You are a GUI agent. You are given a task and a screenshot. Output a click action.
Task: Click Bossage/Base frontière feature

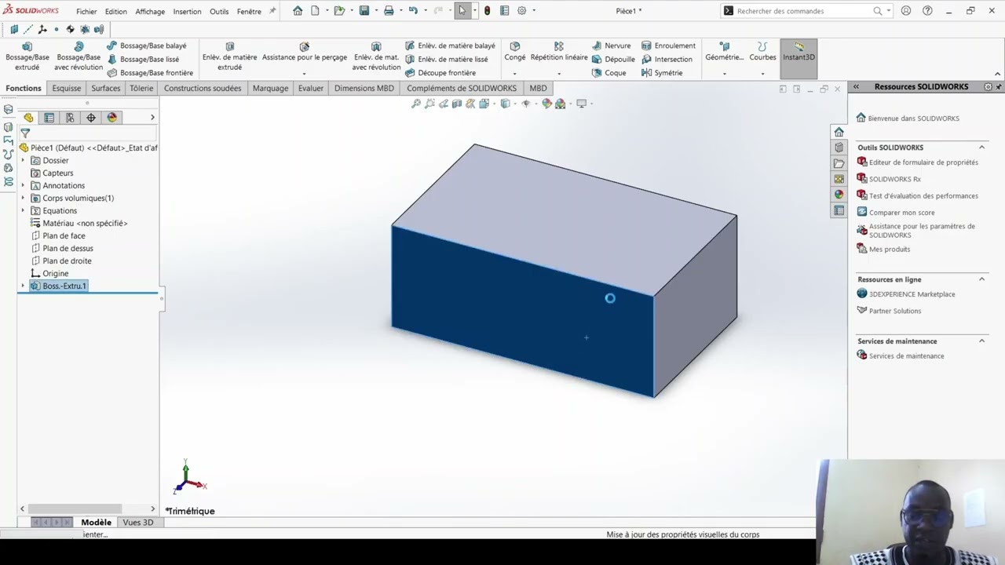point(150,72)
